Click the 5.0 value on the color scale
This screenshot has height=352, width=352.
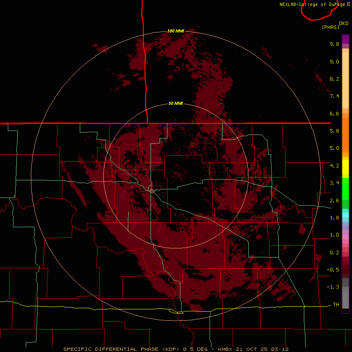[x=334, y=148]
